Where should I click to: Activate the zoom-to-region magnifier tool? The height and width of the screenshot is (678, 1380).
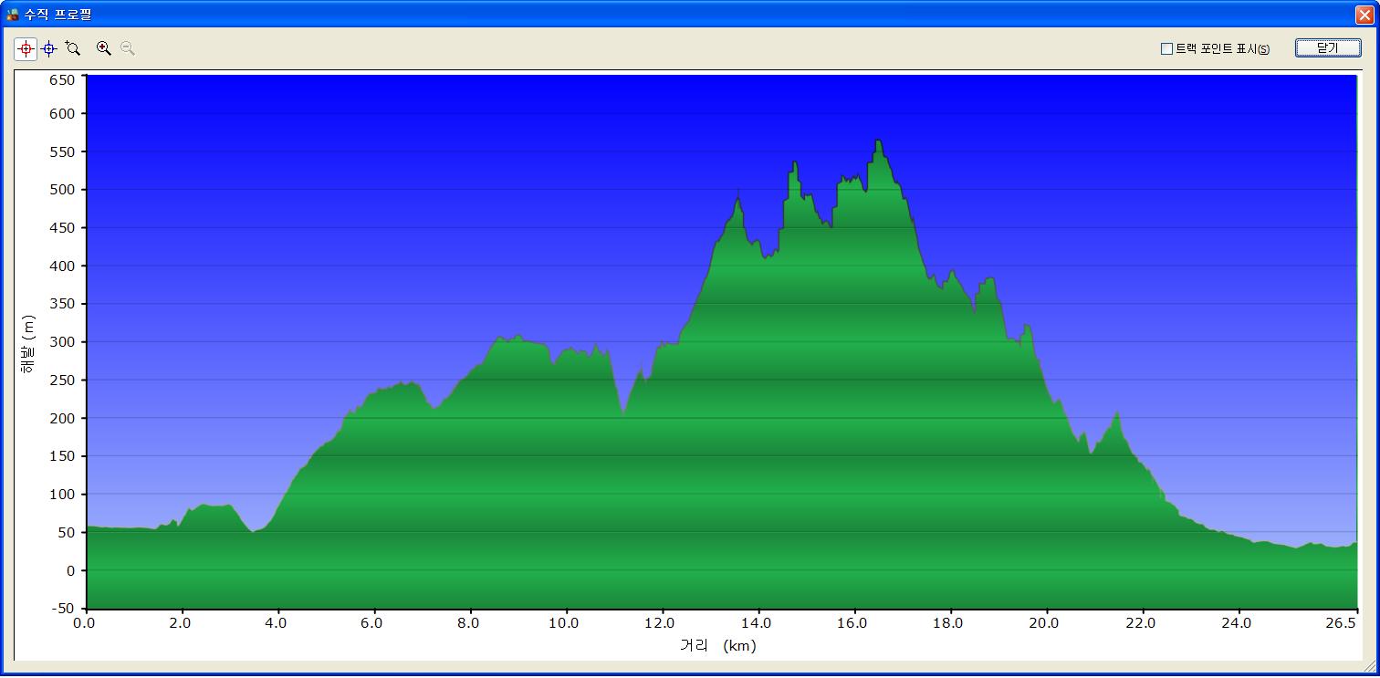(x=73, y=49)
